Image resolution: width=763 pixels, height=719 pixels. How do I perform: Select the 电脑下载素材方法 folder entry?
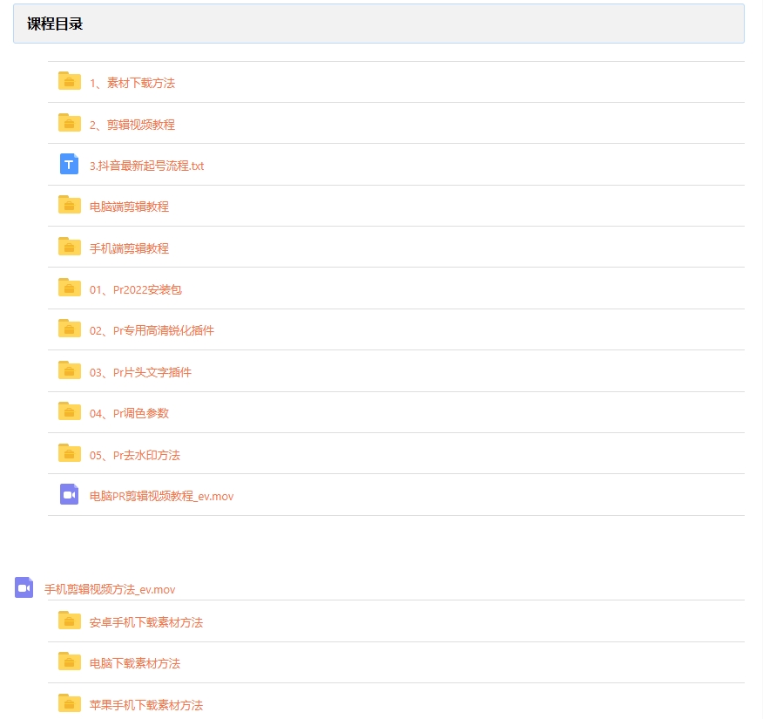(135, 663)
